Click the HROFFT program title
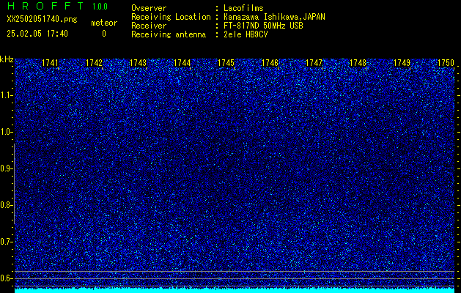This screenshot has height=293, width=461. click(45, 6)
